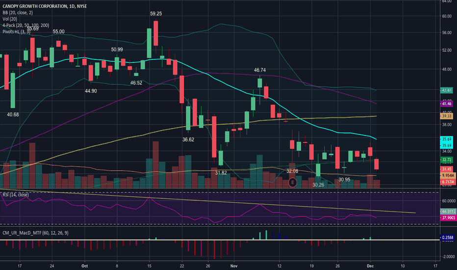
Task: Click the 37.9005 RSI value tag
Action: pos(448,218)
